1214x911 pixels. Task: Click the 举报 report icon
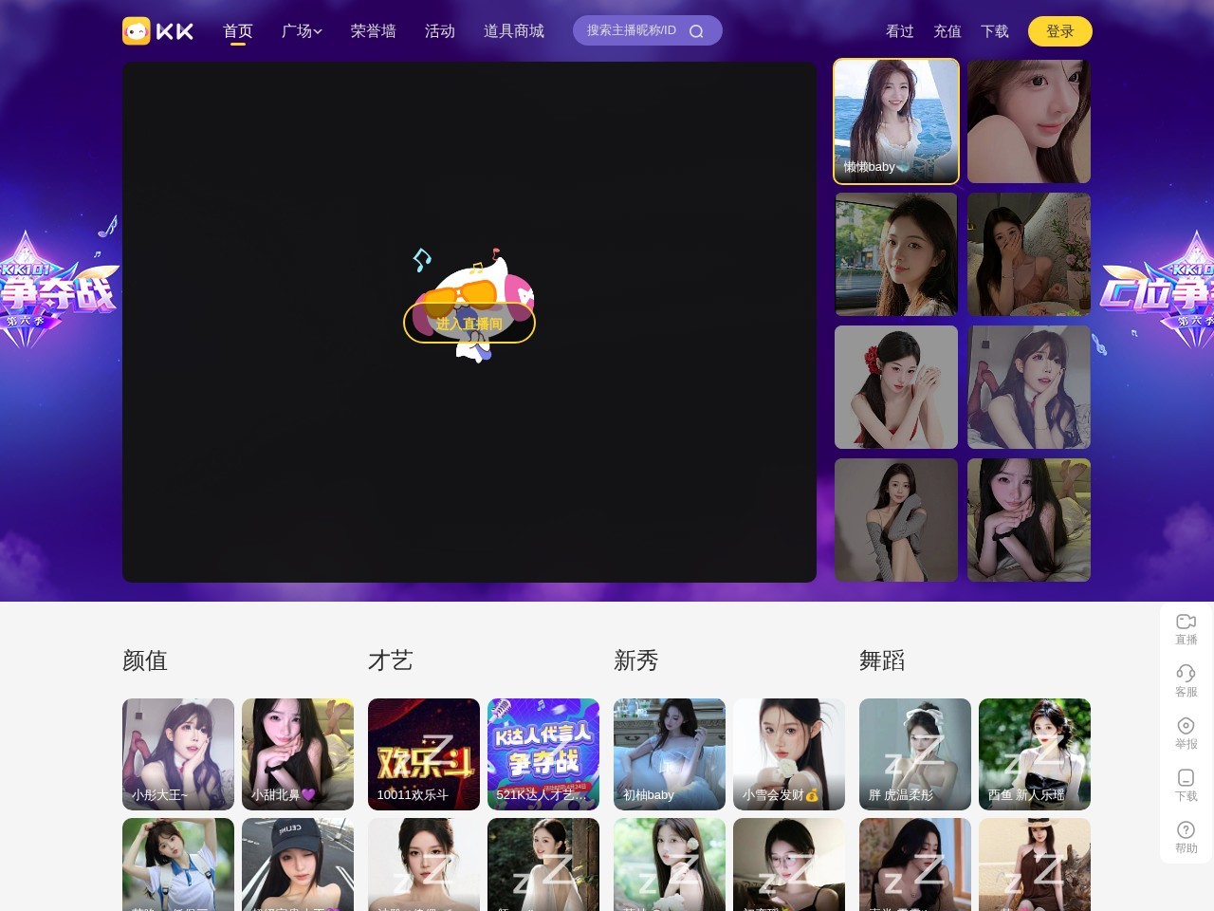[x=1186, y=726]
